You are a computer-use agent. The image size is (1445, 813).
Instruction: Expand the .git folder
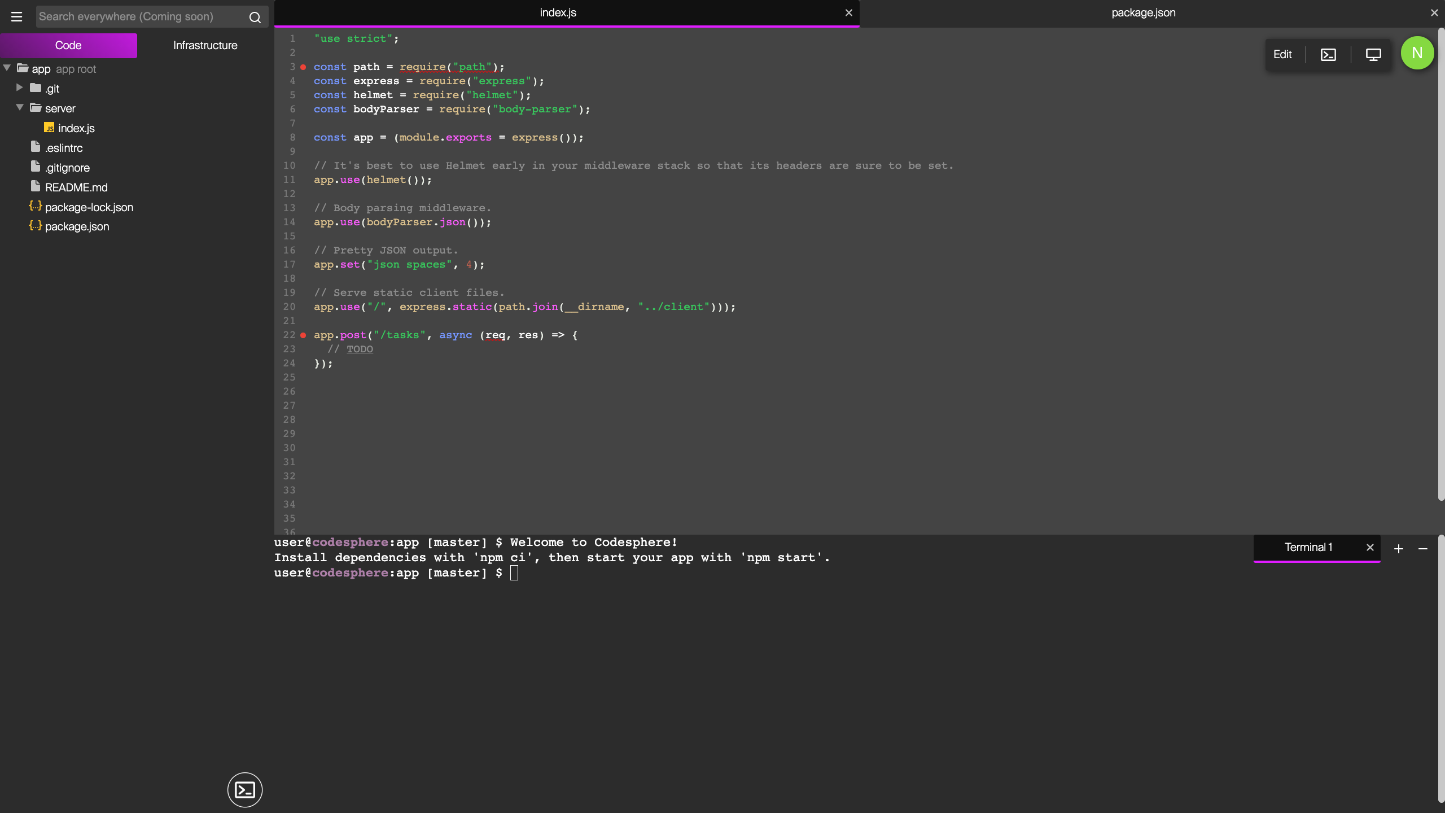tap(19, 88)
